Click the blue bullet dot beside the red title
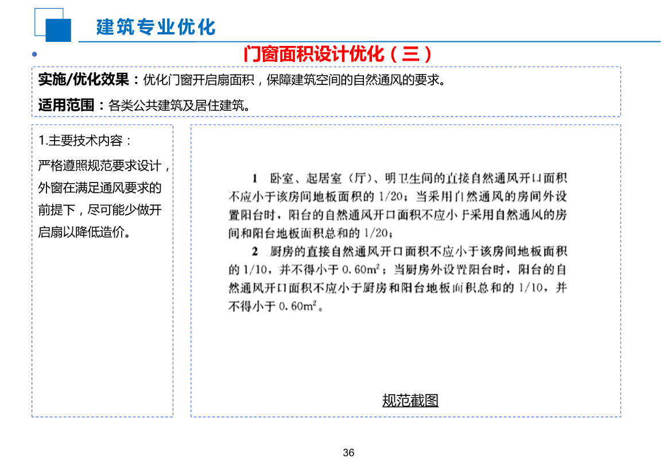The image size is (671, 474). click(34, 53)
